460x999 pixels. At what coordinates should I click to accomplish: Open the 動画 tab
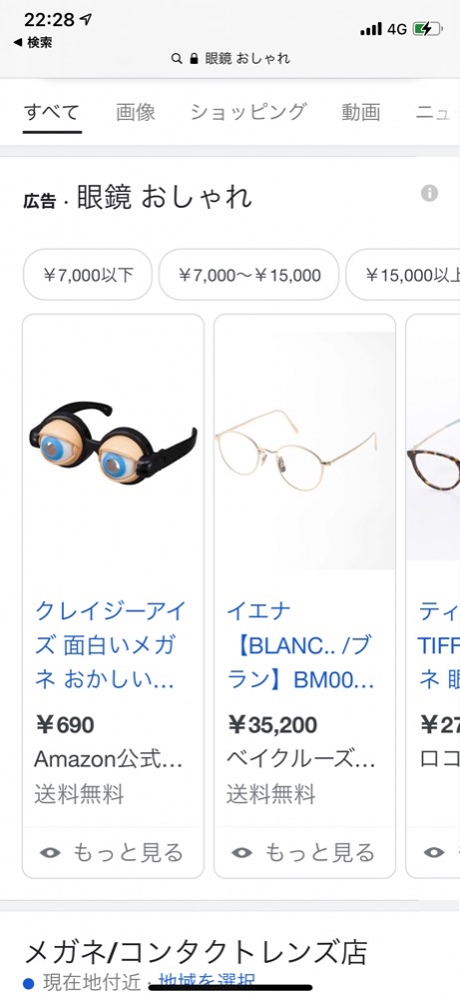coord(361,112)
